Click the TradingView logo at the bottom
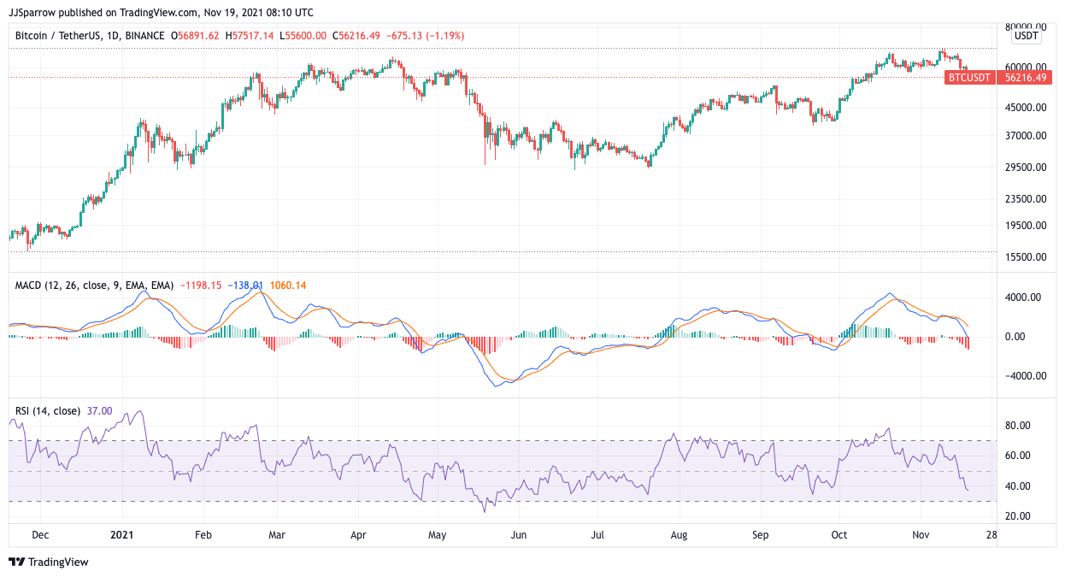The height and width of the screenshot is (577, 1065). [49, 562]
